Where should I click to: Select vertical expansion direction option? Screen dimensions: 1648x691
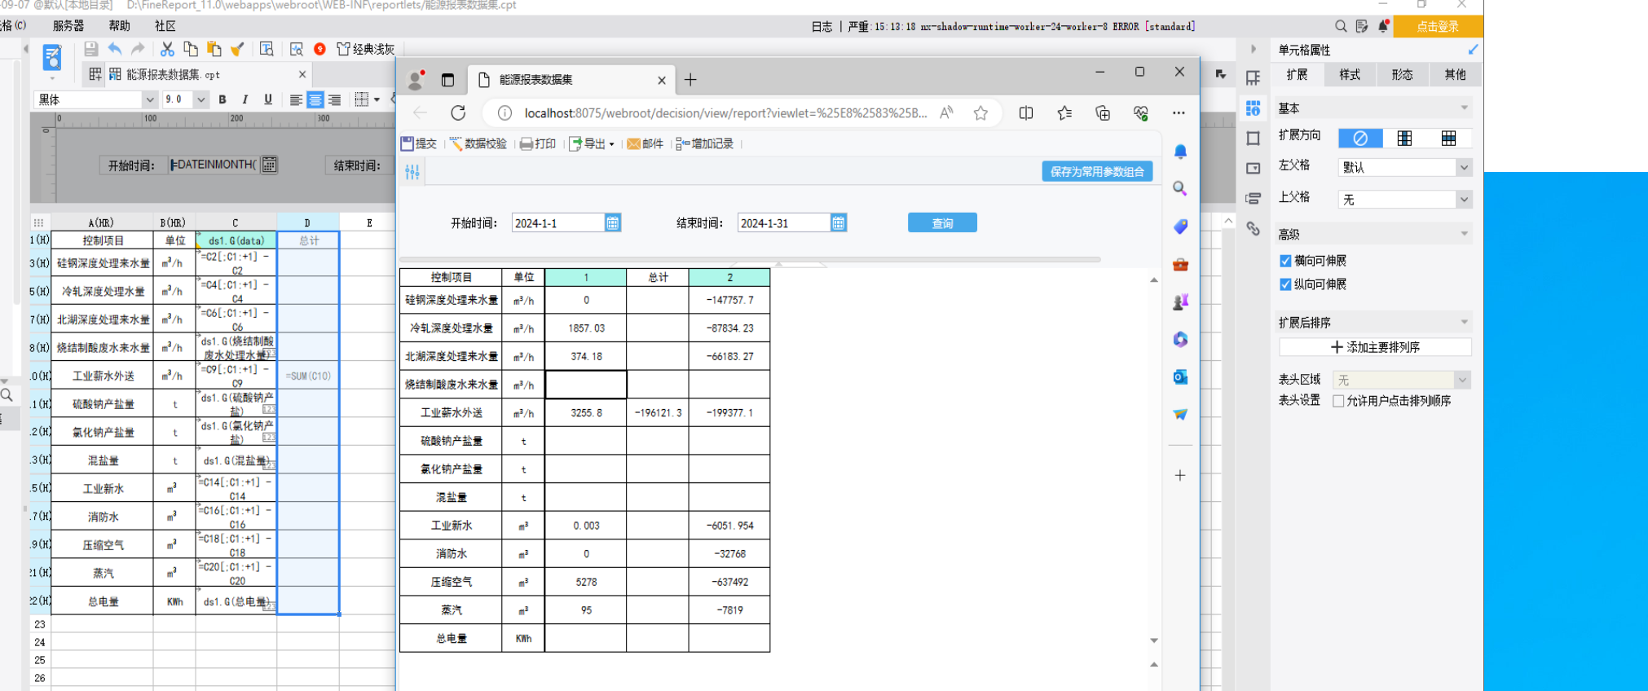pos(1405,138)
